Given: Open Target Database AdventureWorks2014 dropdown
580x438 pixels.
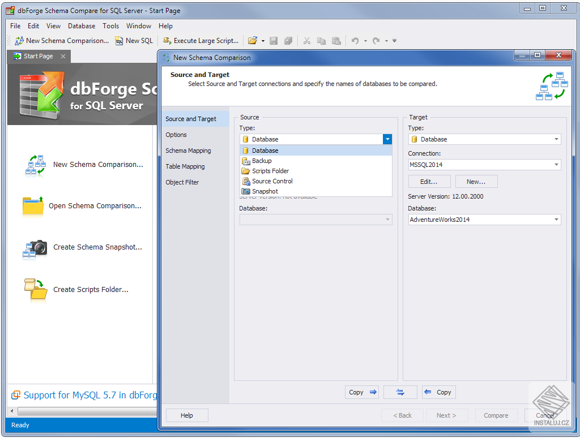Looking at the screenshot, I should [x=556, y=220].
